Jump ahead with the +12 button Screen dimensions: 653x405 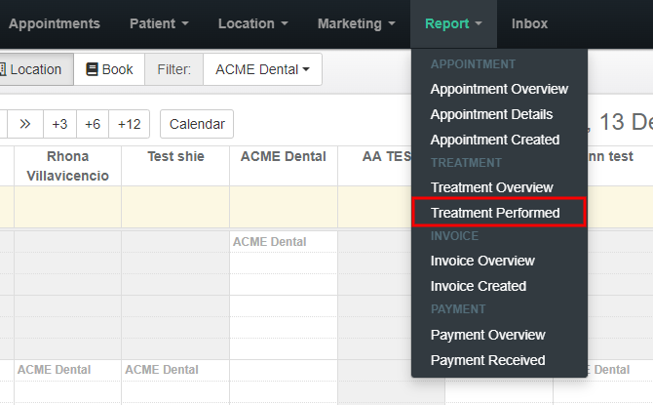129,124
